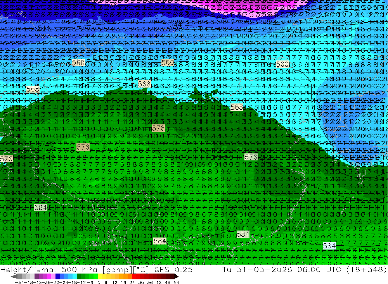The height and width of the screenshot is (284, 388).
Task: Click the dark maroon right arrow of scale
Action: pyautogui.click(x=177, y=277)
